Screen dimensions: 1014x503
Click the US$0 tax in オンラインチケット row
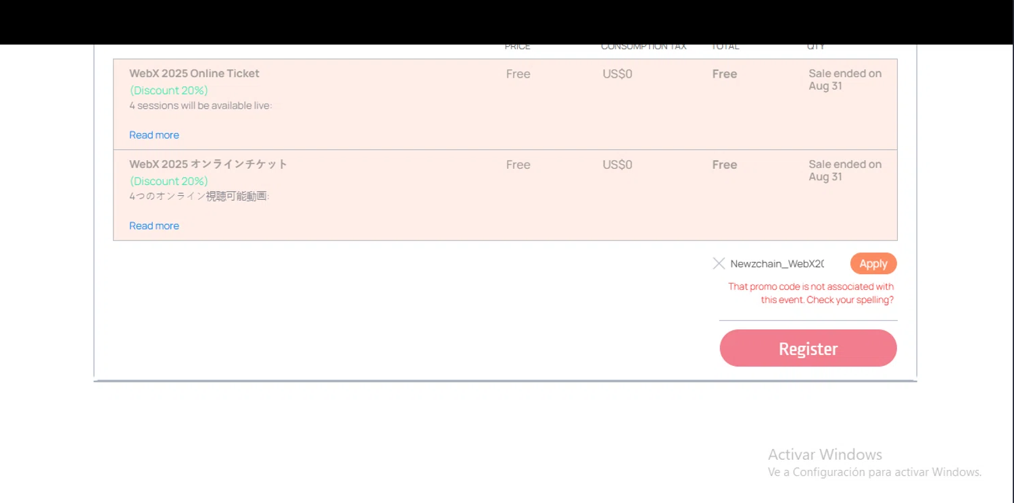tap(617, 165)
